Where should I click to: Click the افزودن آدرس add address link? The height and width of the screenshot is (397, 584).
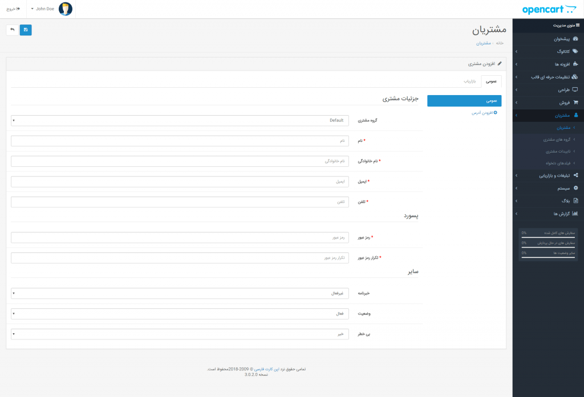[x=484, y=113]
